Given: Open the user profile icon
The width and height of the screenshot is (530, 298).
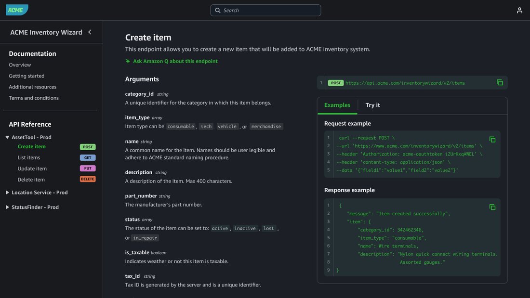Looking at the screenshot, I should click(519, 11).
